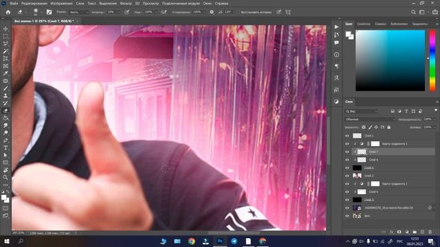Create new group folder icon
The image size is (440, 247).
pos(415,232)
